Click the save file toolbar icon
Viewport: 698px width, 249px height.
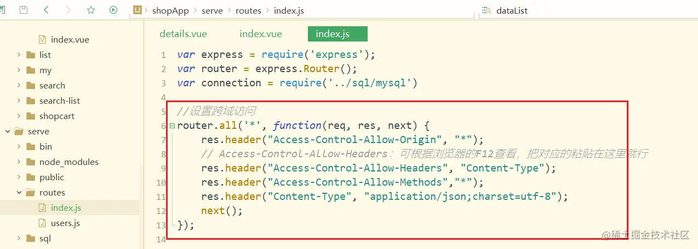(x=23, y=10)
